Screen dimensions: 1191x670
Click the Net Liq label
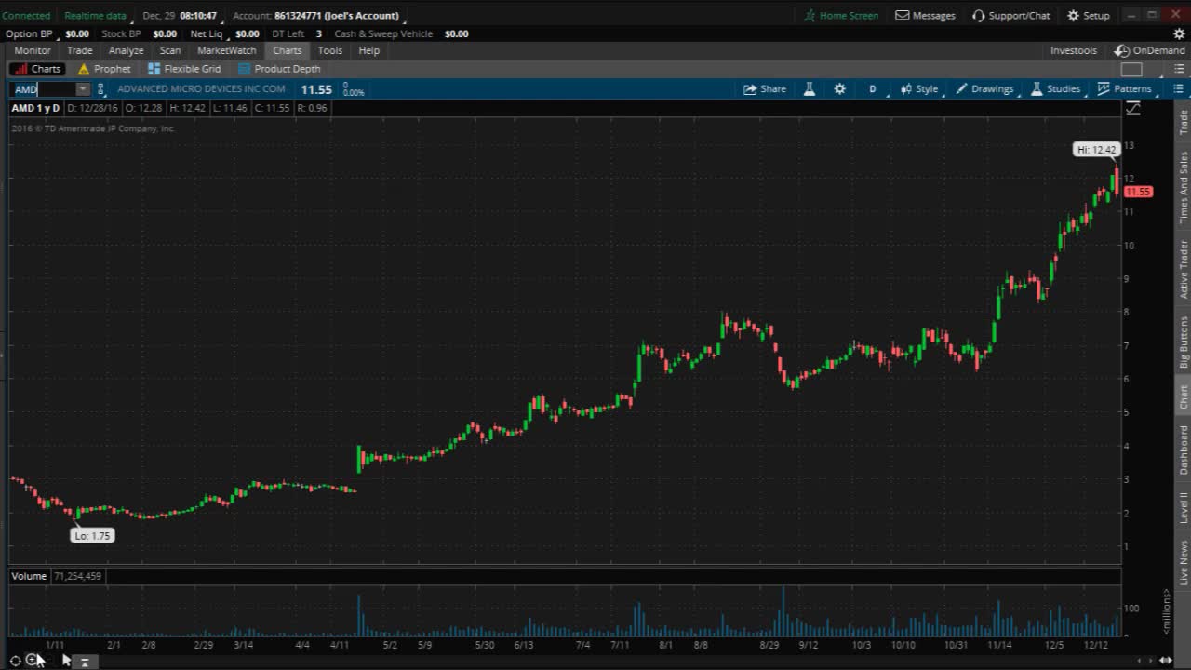click(x=207, y=33)
